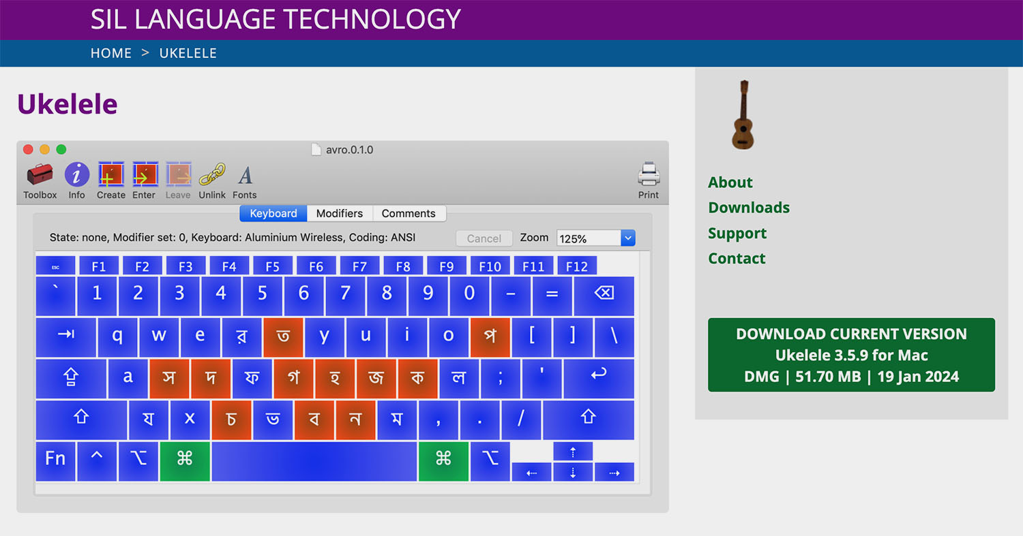Click the number 5 key
The height and width of the screenshot is (536, 1023).
pyautogui.click(x=263, y=296)
